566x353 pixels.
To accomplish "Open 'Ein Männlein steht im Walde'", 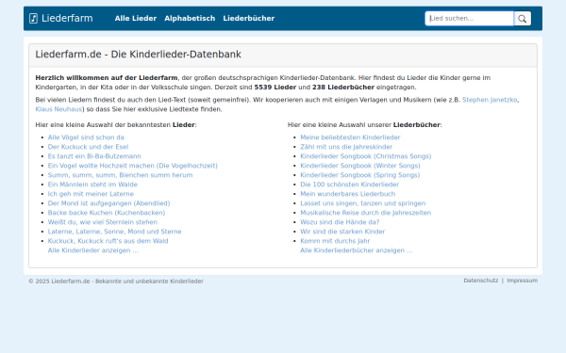I will pyautogui.click(x=92, y=185).
